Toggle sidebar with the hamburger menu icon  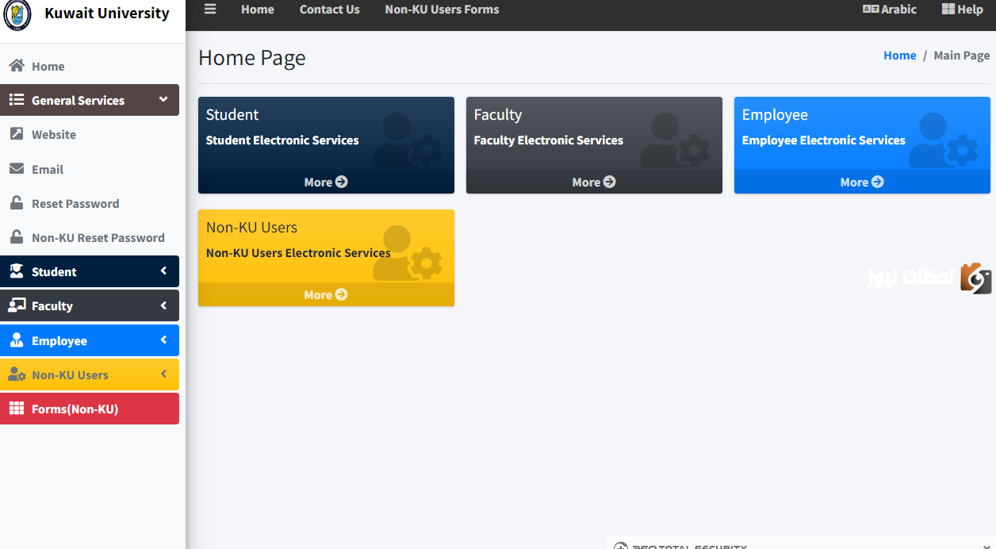tap(210, 10)
